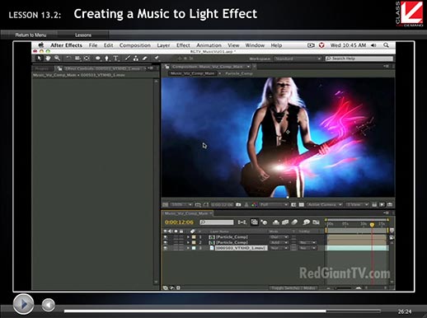Open the Composition menu
This screenshot has width=427, height=318.
tap(135, 45)
